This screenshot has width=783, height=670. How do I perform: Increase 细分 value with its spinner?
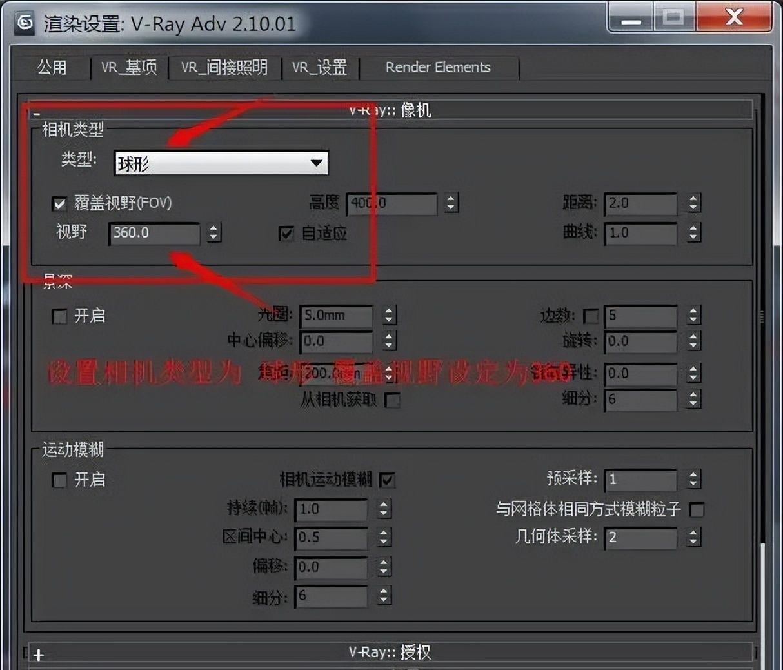point(694,396)
